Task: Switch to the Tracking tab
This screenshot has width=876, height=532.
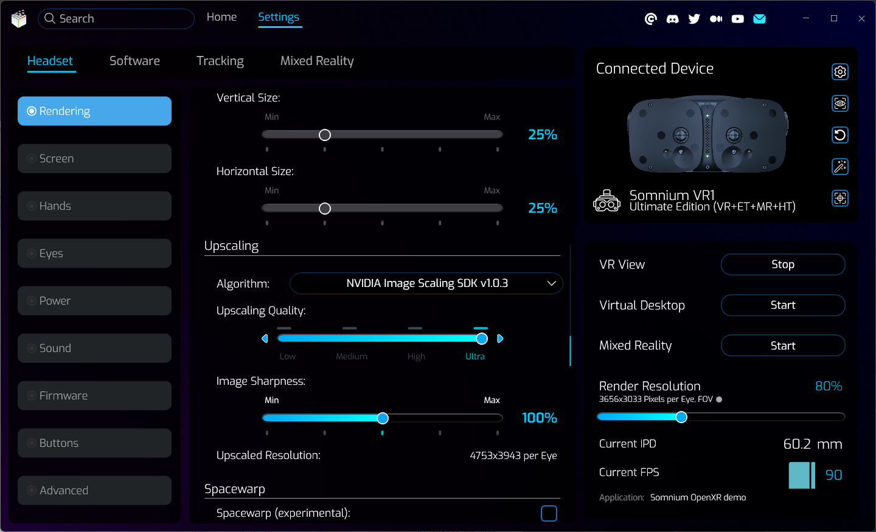Action: click(x=220, y=61)
